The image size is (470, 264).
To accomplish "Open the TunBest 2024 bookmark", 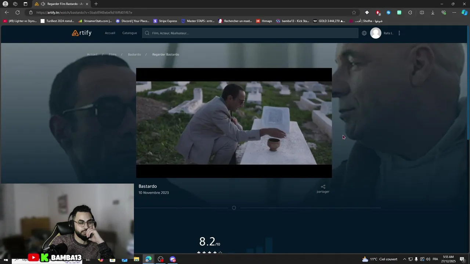I will coord(58,21).
